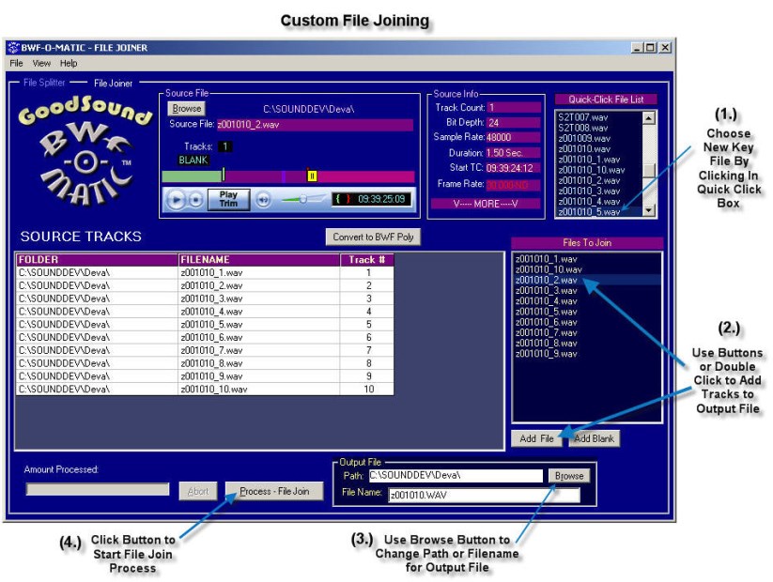
Task: Click the Play Trim button
Action: [x=228, y=199]
